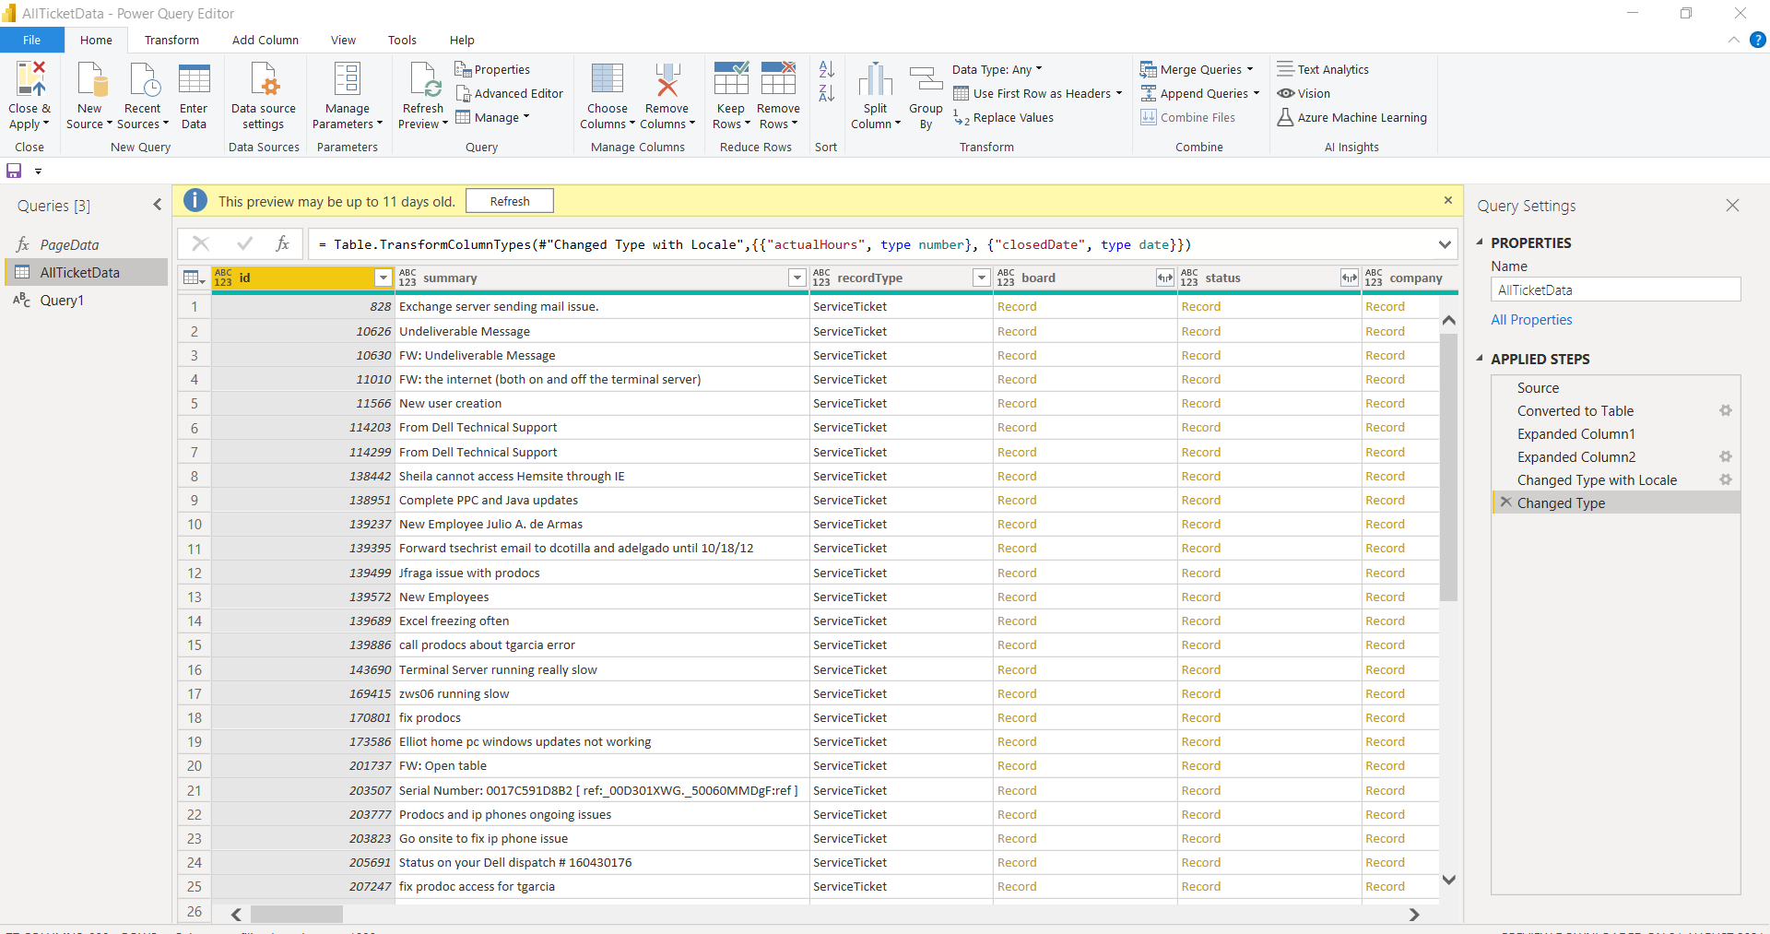Switch to the Add Column tab
The width and height of the screenshot is (1770, 934).
click(265, 40)
